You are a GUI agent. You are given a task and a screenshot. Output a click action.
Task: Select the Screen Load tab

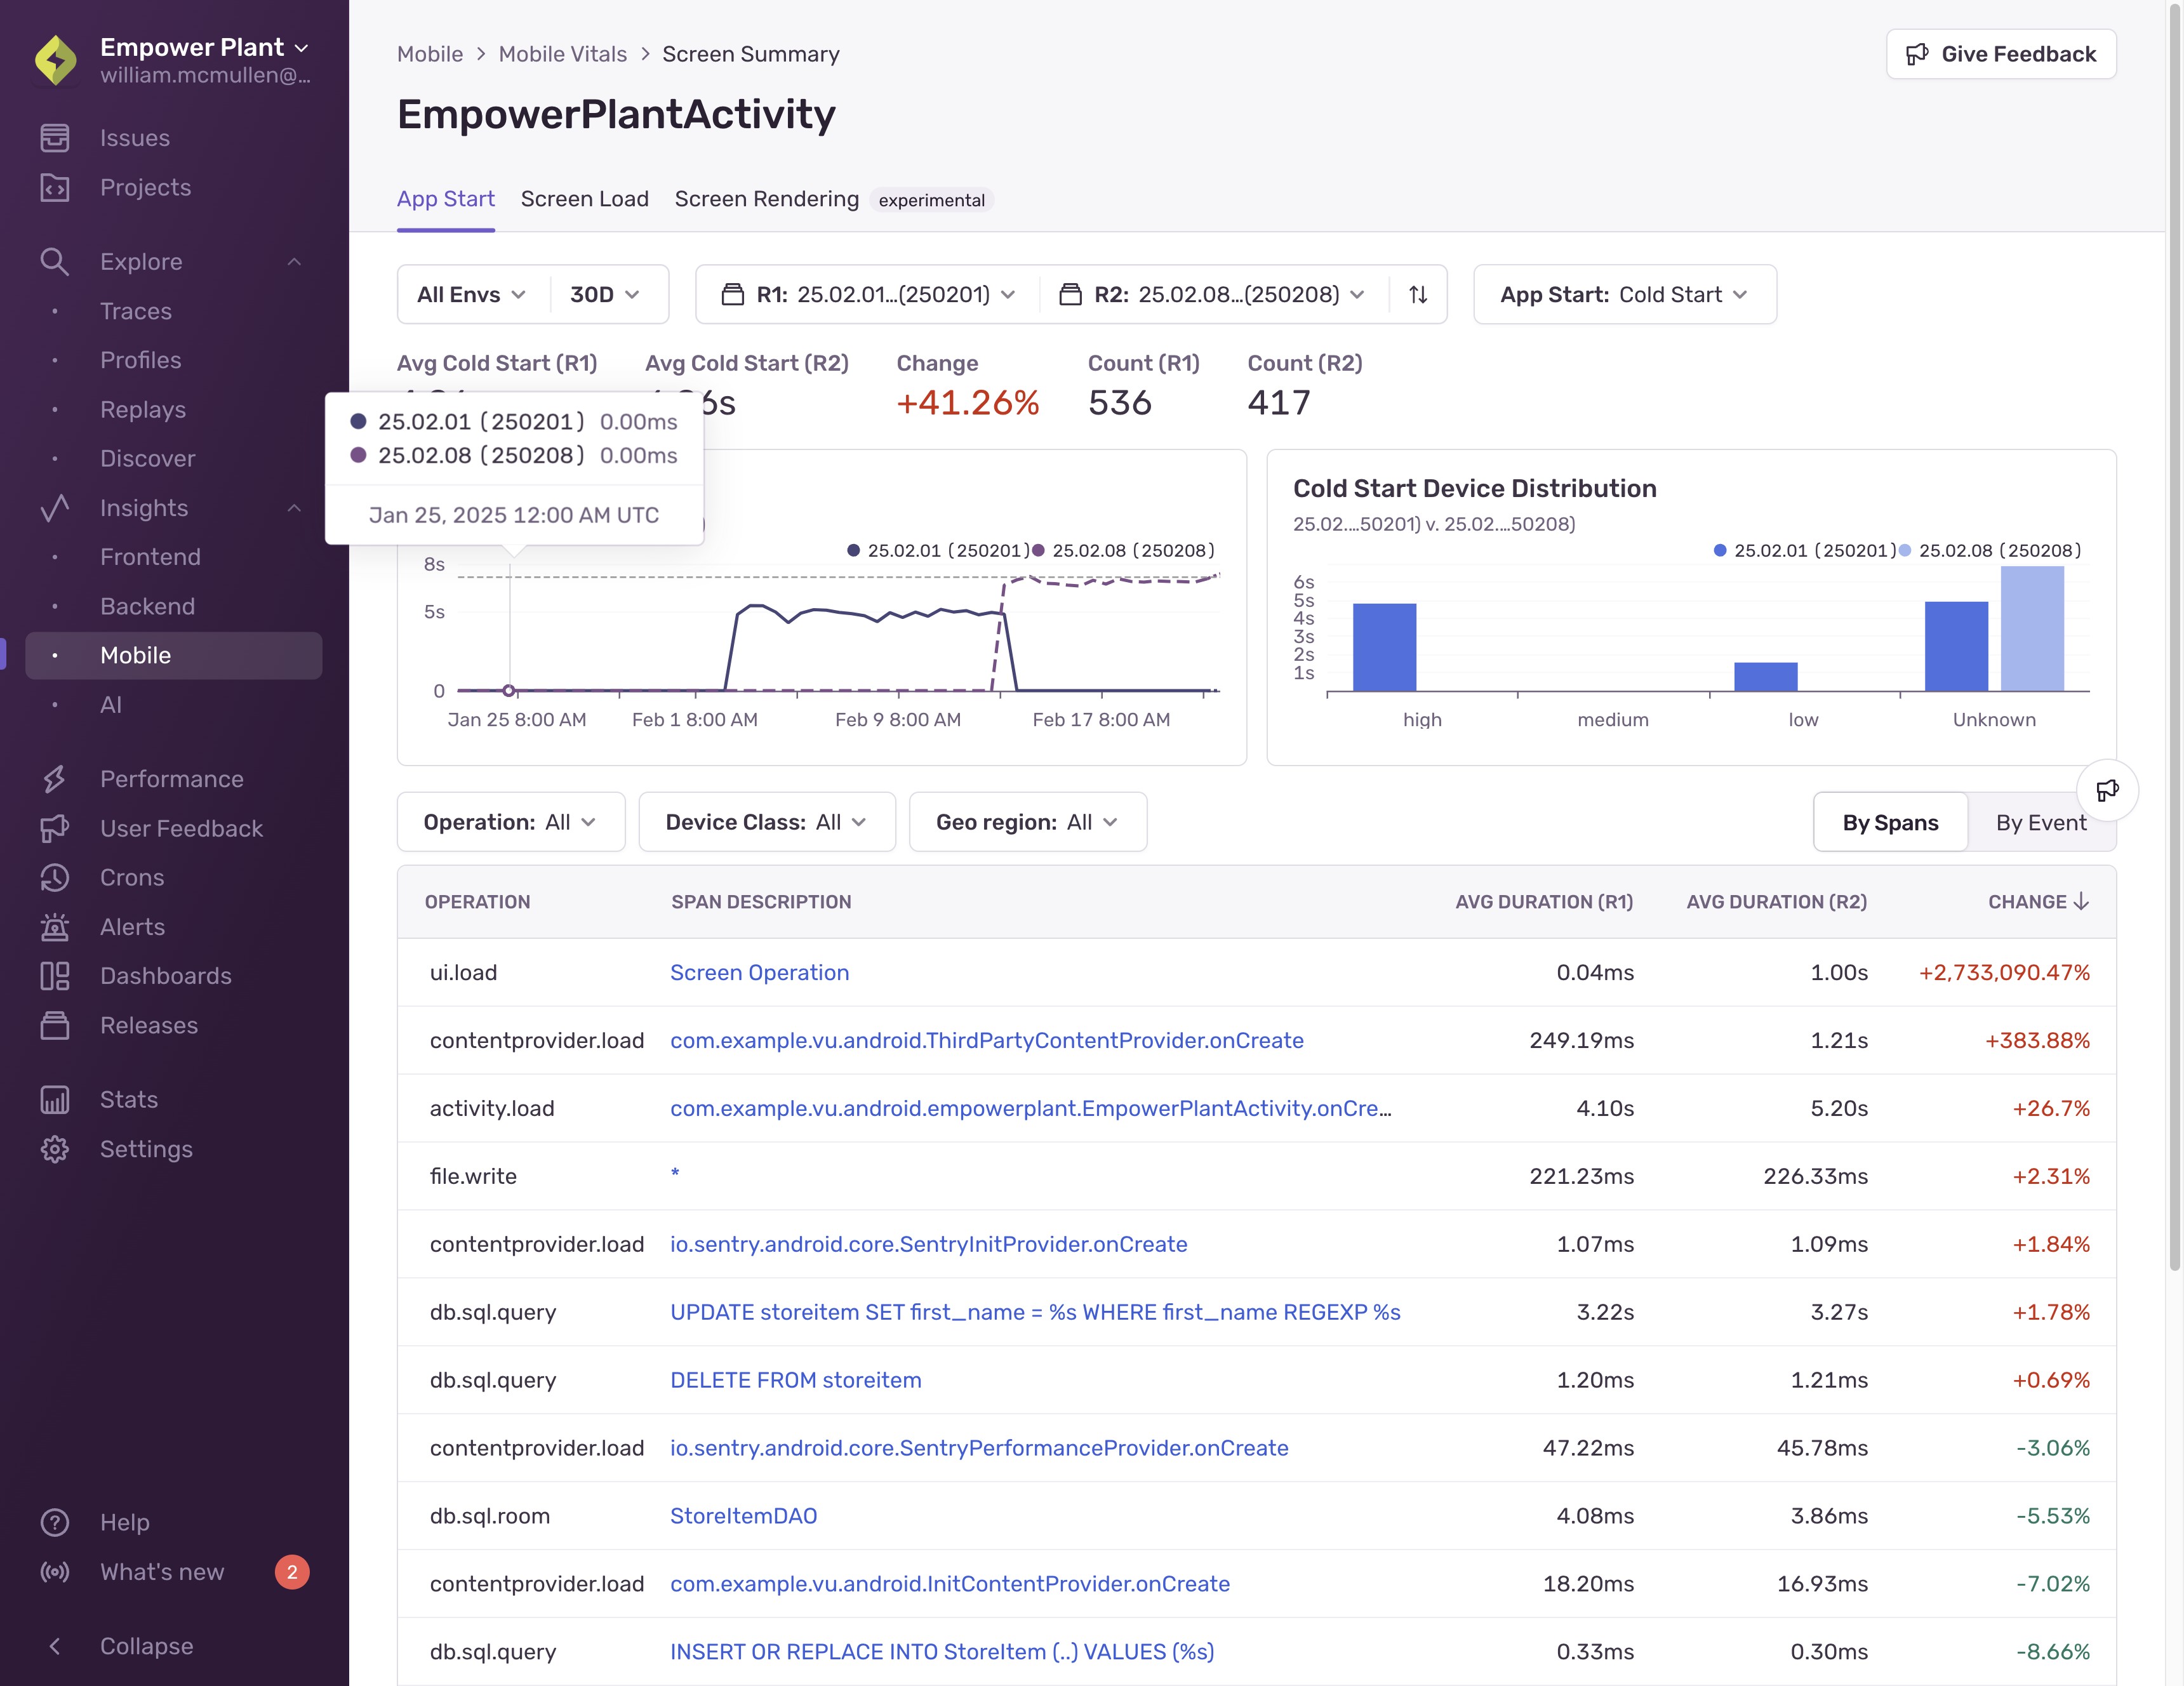584,199
